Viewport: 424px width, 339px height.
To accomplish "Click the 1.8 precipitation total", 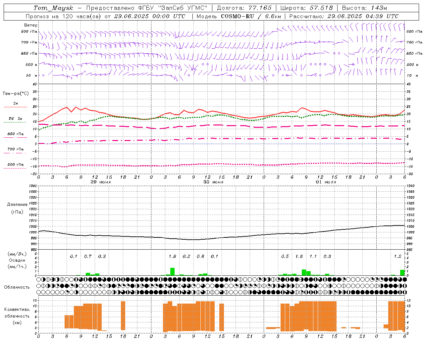I will 172,256.
